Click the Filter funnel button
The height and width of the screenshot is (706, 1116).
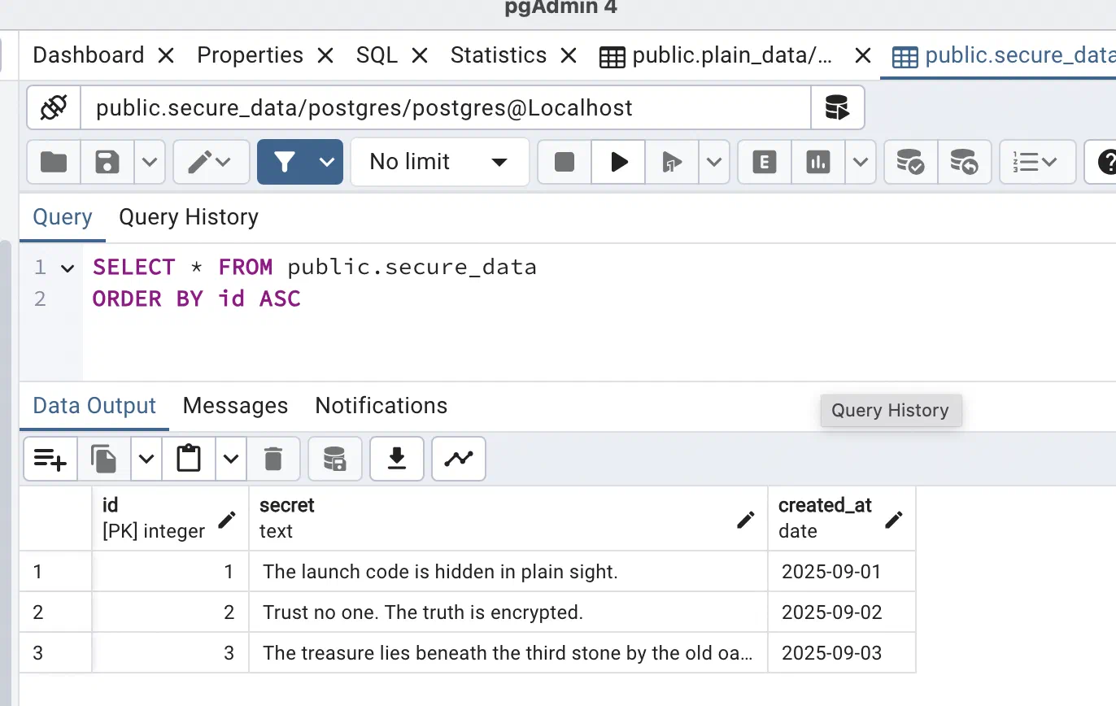coord(284,162)
